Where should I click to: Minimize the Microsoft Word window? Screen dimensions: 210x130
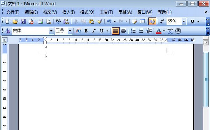click(181, 4)
